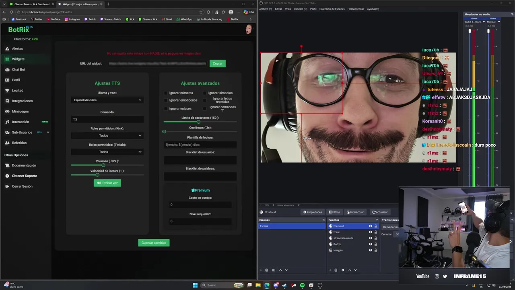Image resolution: width=515 pixels, height=290 pixels.
Task: Open Editar menu in OBS
Action: point(278,9)
